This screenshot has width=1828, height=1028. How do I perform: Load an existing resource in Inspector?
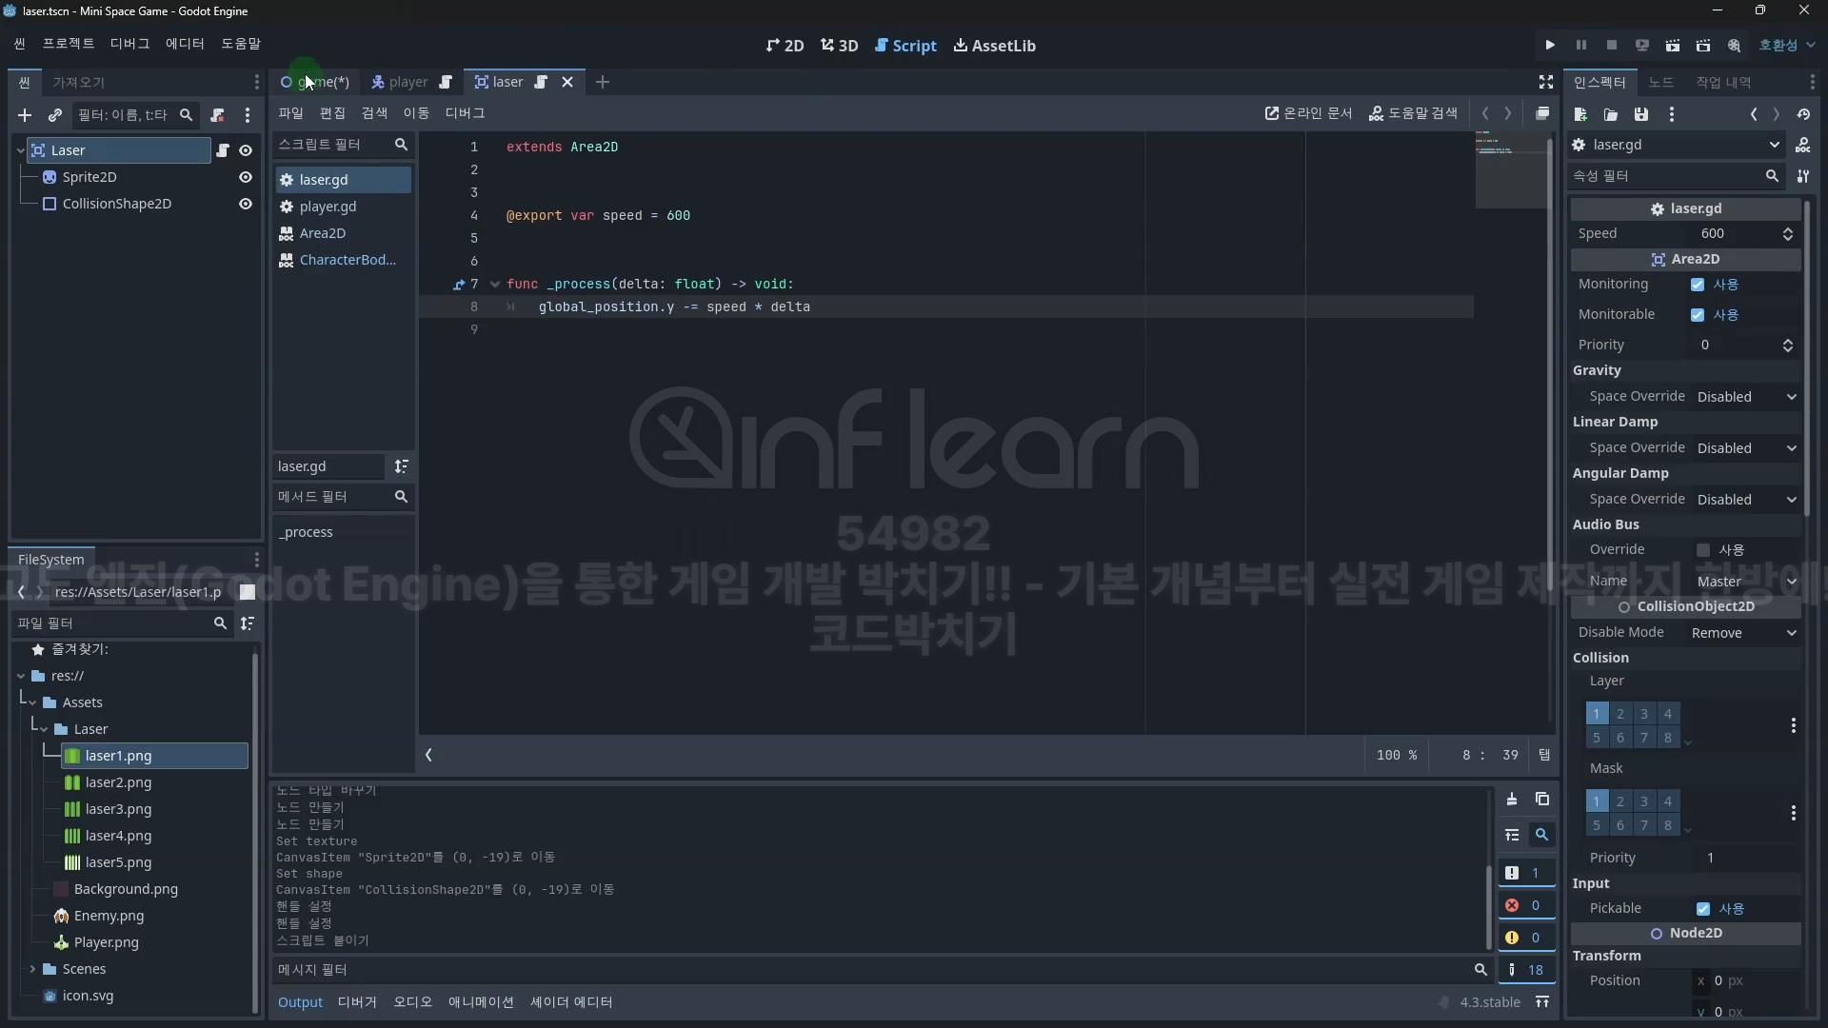click(x=1611, y=114)
